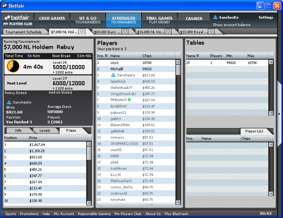Click the Tables list scroll up arrow
Viewport: 283px width, 218px height.
coord(271,62)
